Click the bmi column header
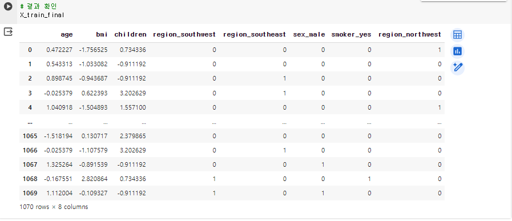This screenshot has height=221, width=512. (x=102, y=34)
